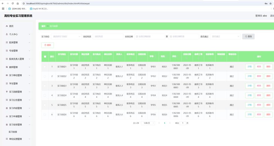The image size is (274, 146).
Task: Click 详情 button for row 实习岗位2
Action: 249,76
